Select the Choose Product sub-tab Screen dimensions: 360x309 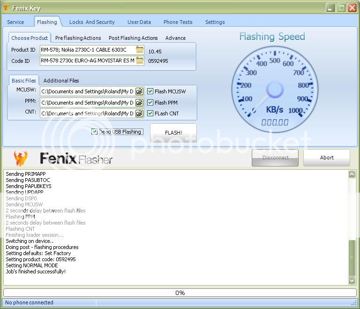(x=30, y=38)
